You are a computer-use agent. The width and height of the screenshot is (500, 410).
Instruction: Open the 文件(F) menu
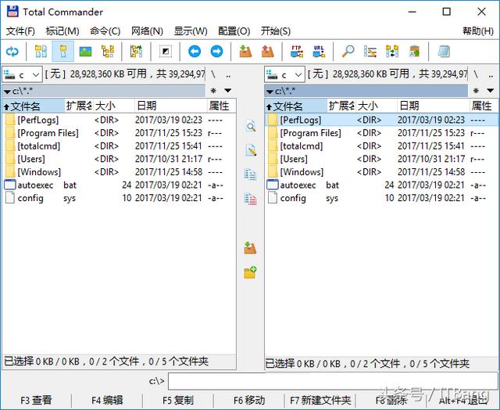tap(20, 31)
